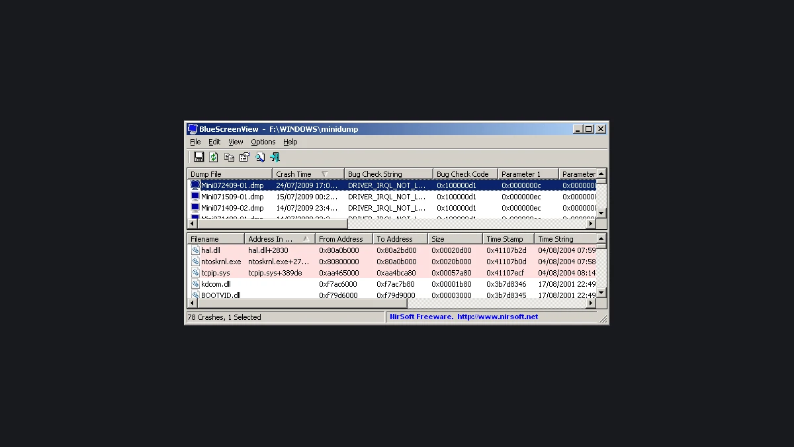Screen dimensions: 794x447
Task: Click the icon beside Mini072409-01.dmp
Action: pyautogui.click(x=195, y=185)
